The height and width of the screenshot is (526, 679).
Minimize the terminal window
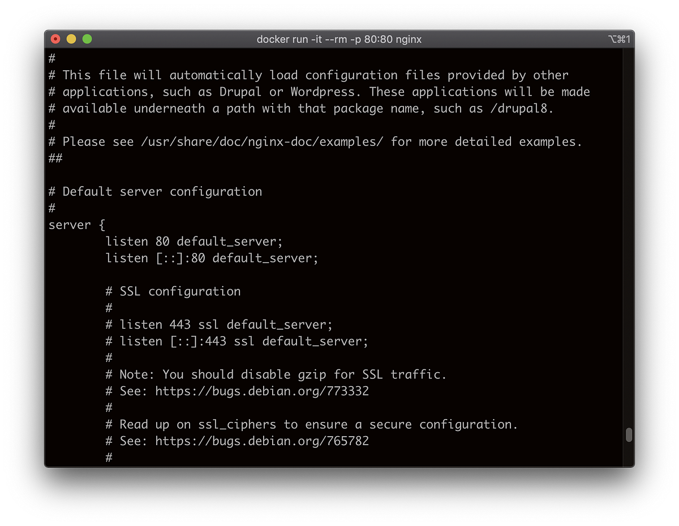tap(71, 38)
